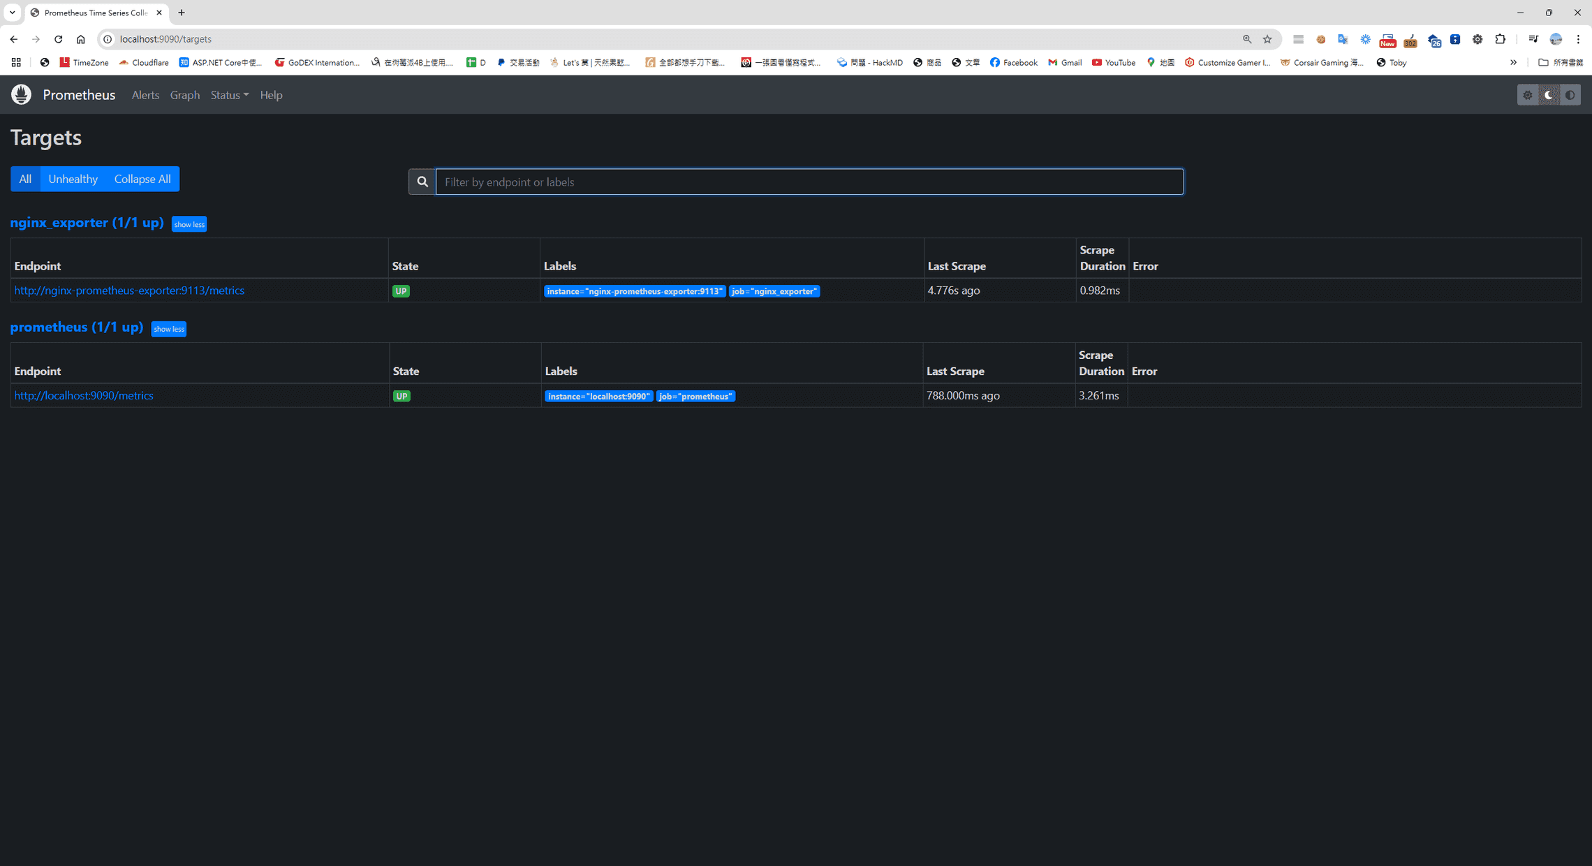Enable auto theme with the contrast button

pyautogui.click(x=1570, y=94)
